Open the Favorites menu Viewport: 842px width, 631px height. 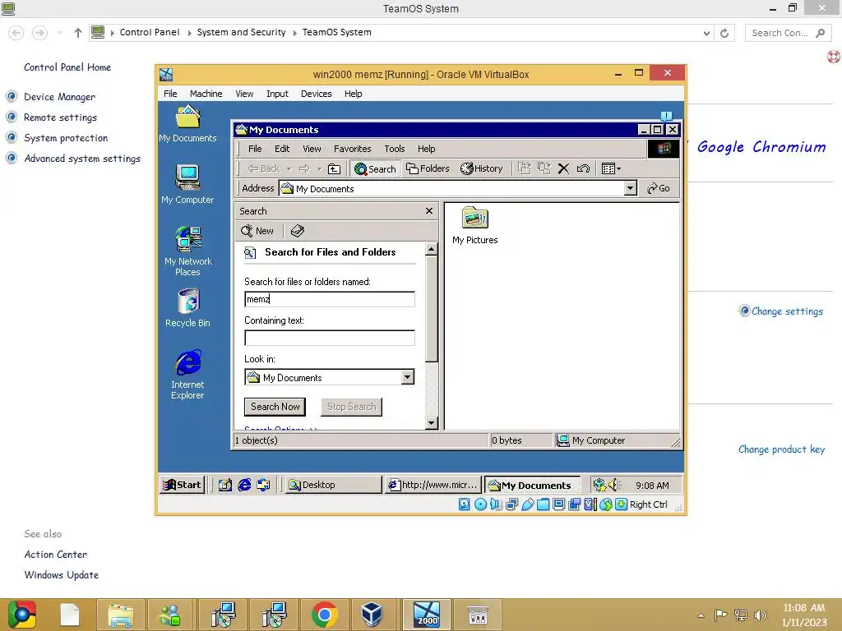pyautogui.click(x=352, y=149)
